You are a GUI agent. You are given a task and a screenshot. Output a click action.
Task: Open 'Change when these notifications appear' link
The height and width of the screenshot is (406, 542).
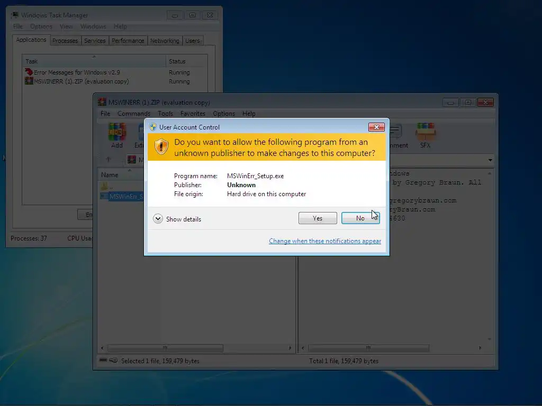click(x=325, y=241)
